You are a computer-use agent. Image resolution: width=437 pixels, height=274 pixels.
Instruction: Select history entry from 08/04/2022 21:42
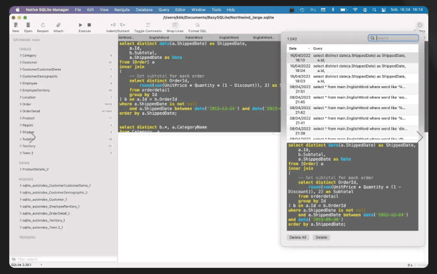click(353, 110)
